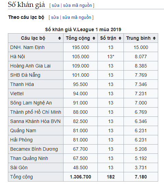
Task: Click the Hà Nội club cell
Action: pos(36,57)
